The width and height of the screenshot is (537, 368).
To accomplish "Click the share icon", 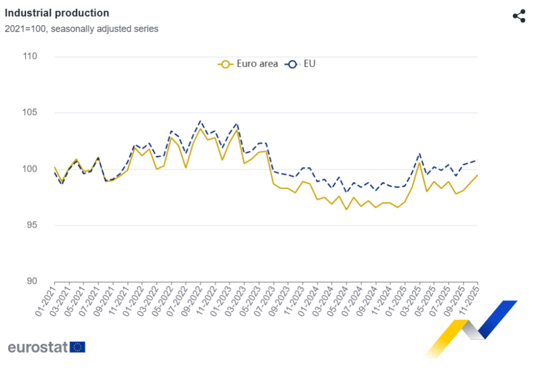I will pyautogui.click(x=519, y=16).
